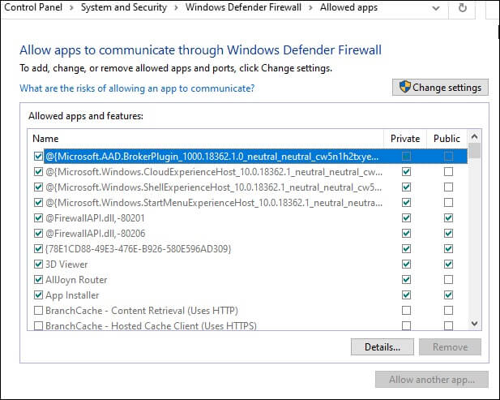
Task: Select the StartMenuExperienceHost row text
Action: (x=214, y=203)
